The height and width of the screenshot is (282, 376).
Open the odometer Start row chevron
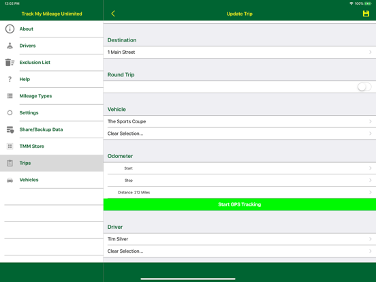pyautogui.click(x=371, y=168)
